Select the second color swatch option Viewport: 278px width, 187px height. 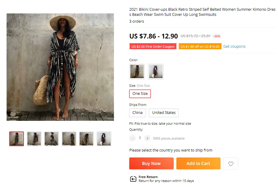coord(156,72)
